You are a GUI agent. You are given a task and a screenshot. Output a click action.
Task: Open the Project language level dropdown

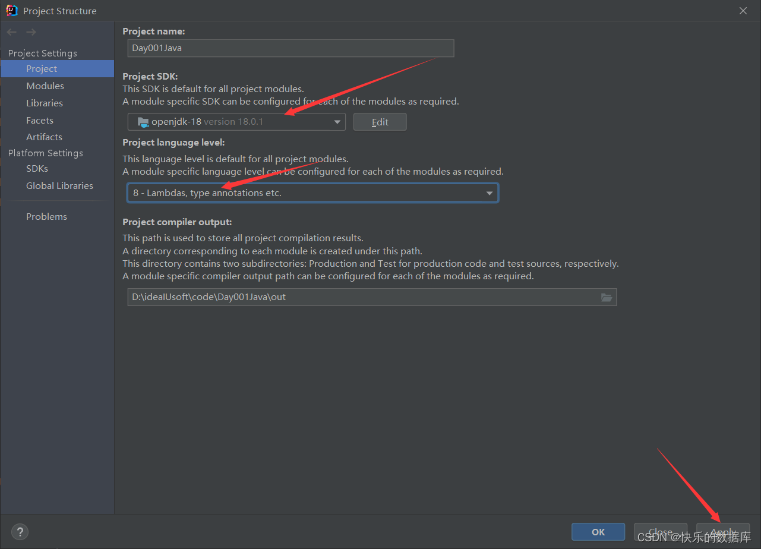point(312,193)
